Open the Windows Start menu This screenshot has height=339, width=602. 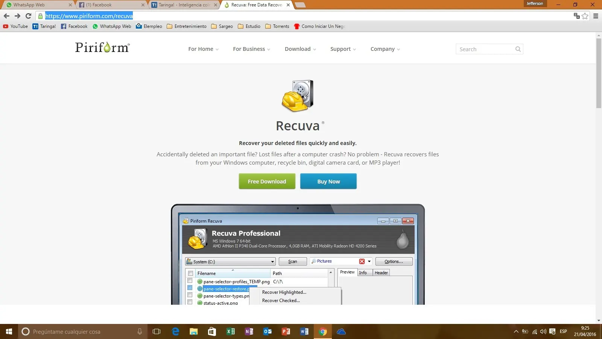[x=9, y=331]
